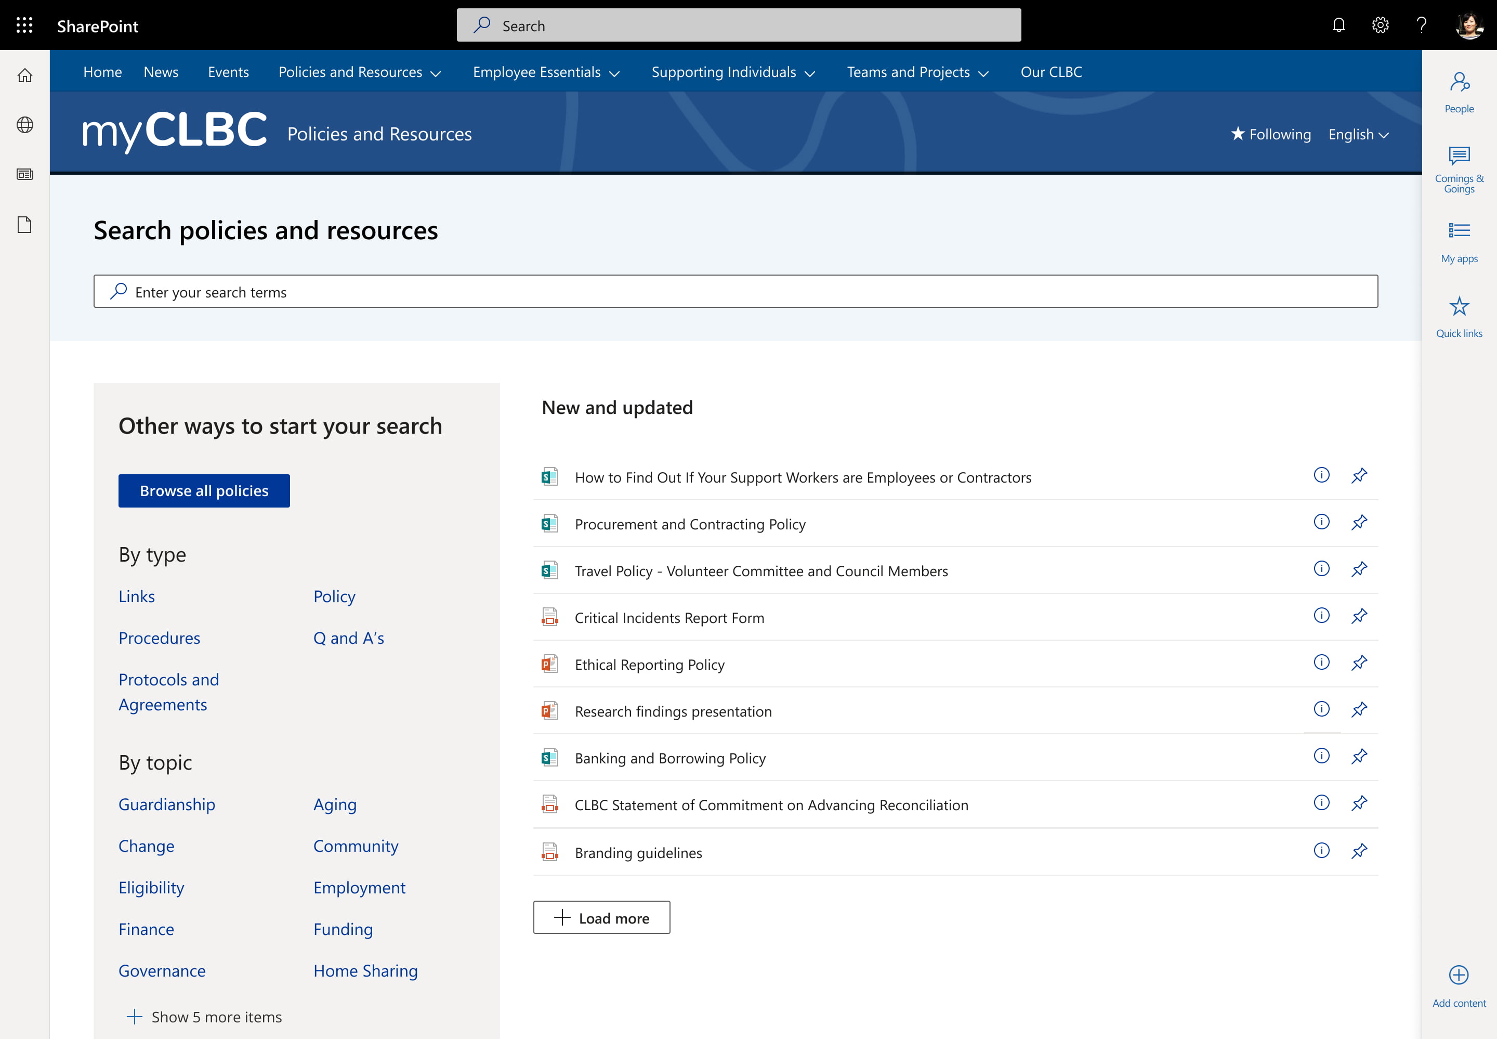This screenshot has width=1497, height=1039.
Task: Click Browse all policies button
Action: click(x=204, y=490)
